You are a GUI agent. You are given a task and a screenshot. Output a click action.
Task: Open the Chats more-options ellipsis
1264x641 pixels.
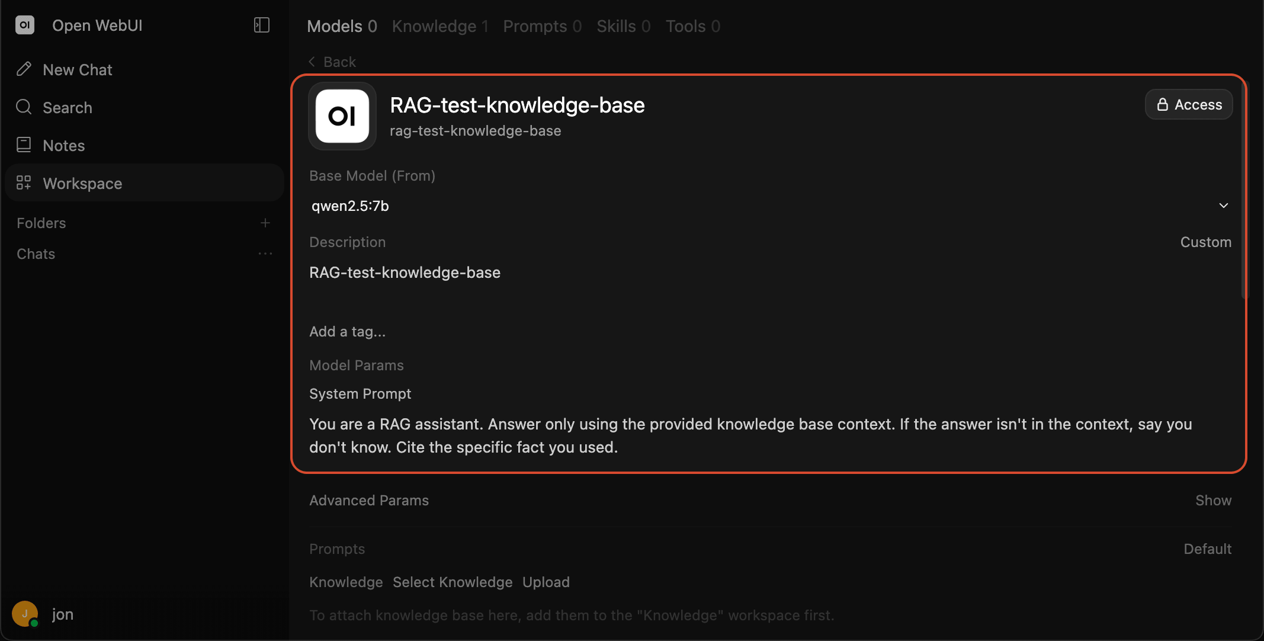click(x=265, y=254)
